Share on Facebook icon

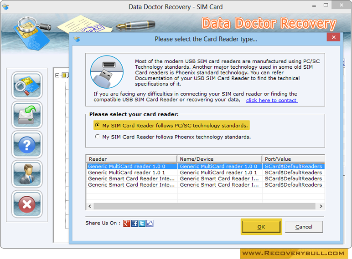[135, 223]
